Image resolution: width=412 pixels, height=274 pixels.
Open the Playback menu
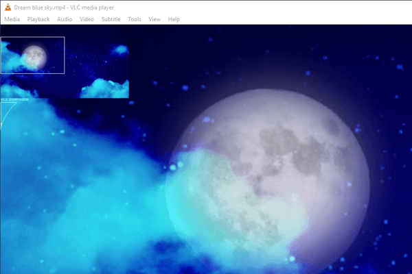(38, 19)
